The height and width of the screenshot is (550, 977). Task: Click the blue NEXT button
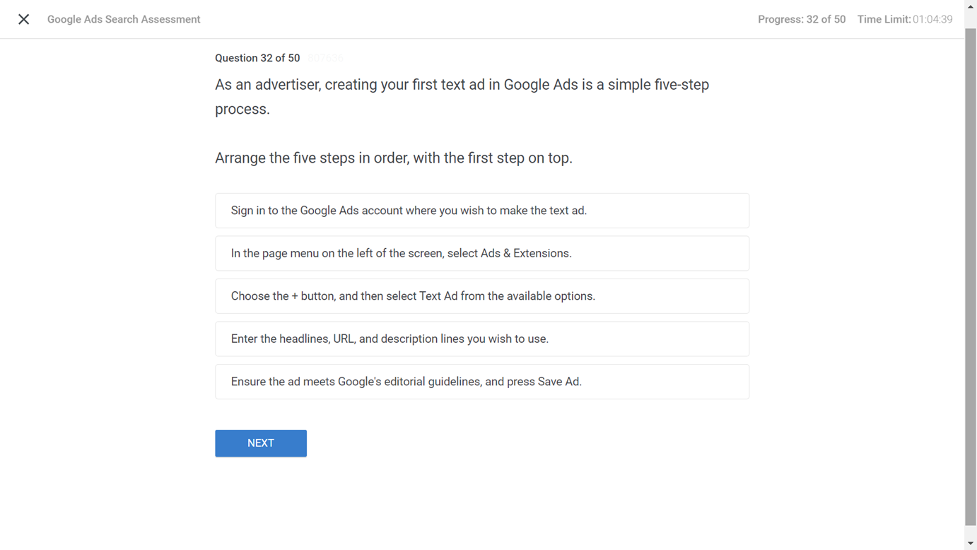pos(261,443)
